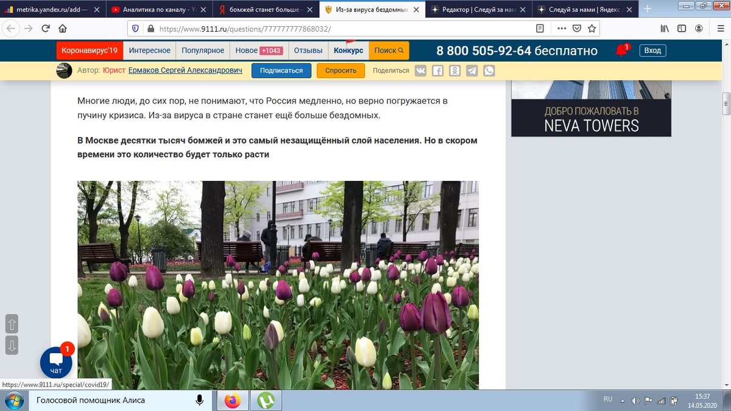
Task: Click the page vertical scrollbar thumb
Action: [726, 104]
